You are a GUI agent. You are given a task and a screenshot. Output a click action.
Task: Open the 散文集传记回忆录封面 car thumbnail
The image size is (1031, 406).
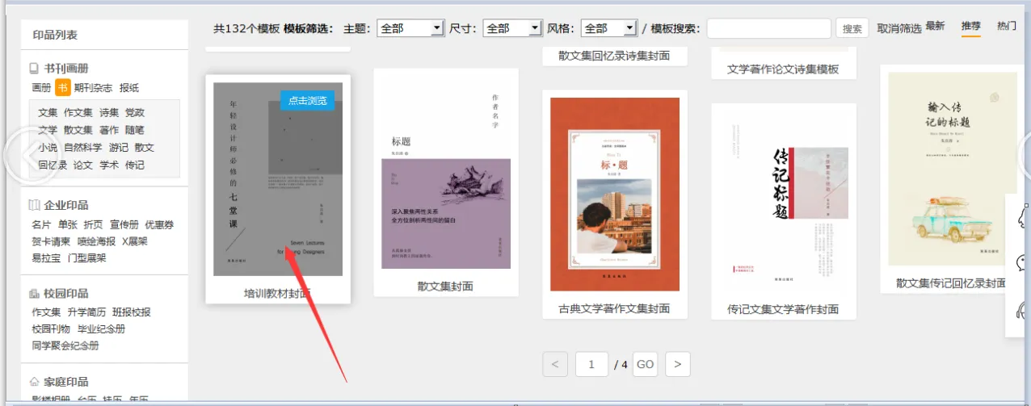click(x=953, y=169)
